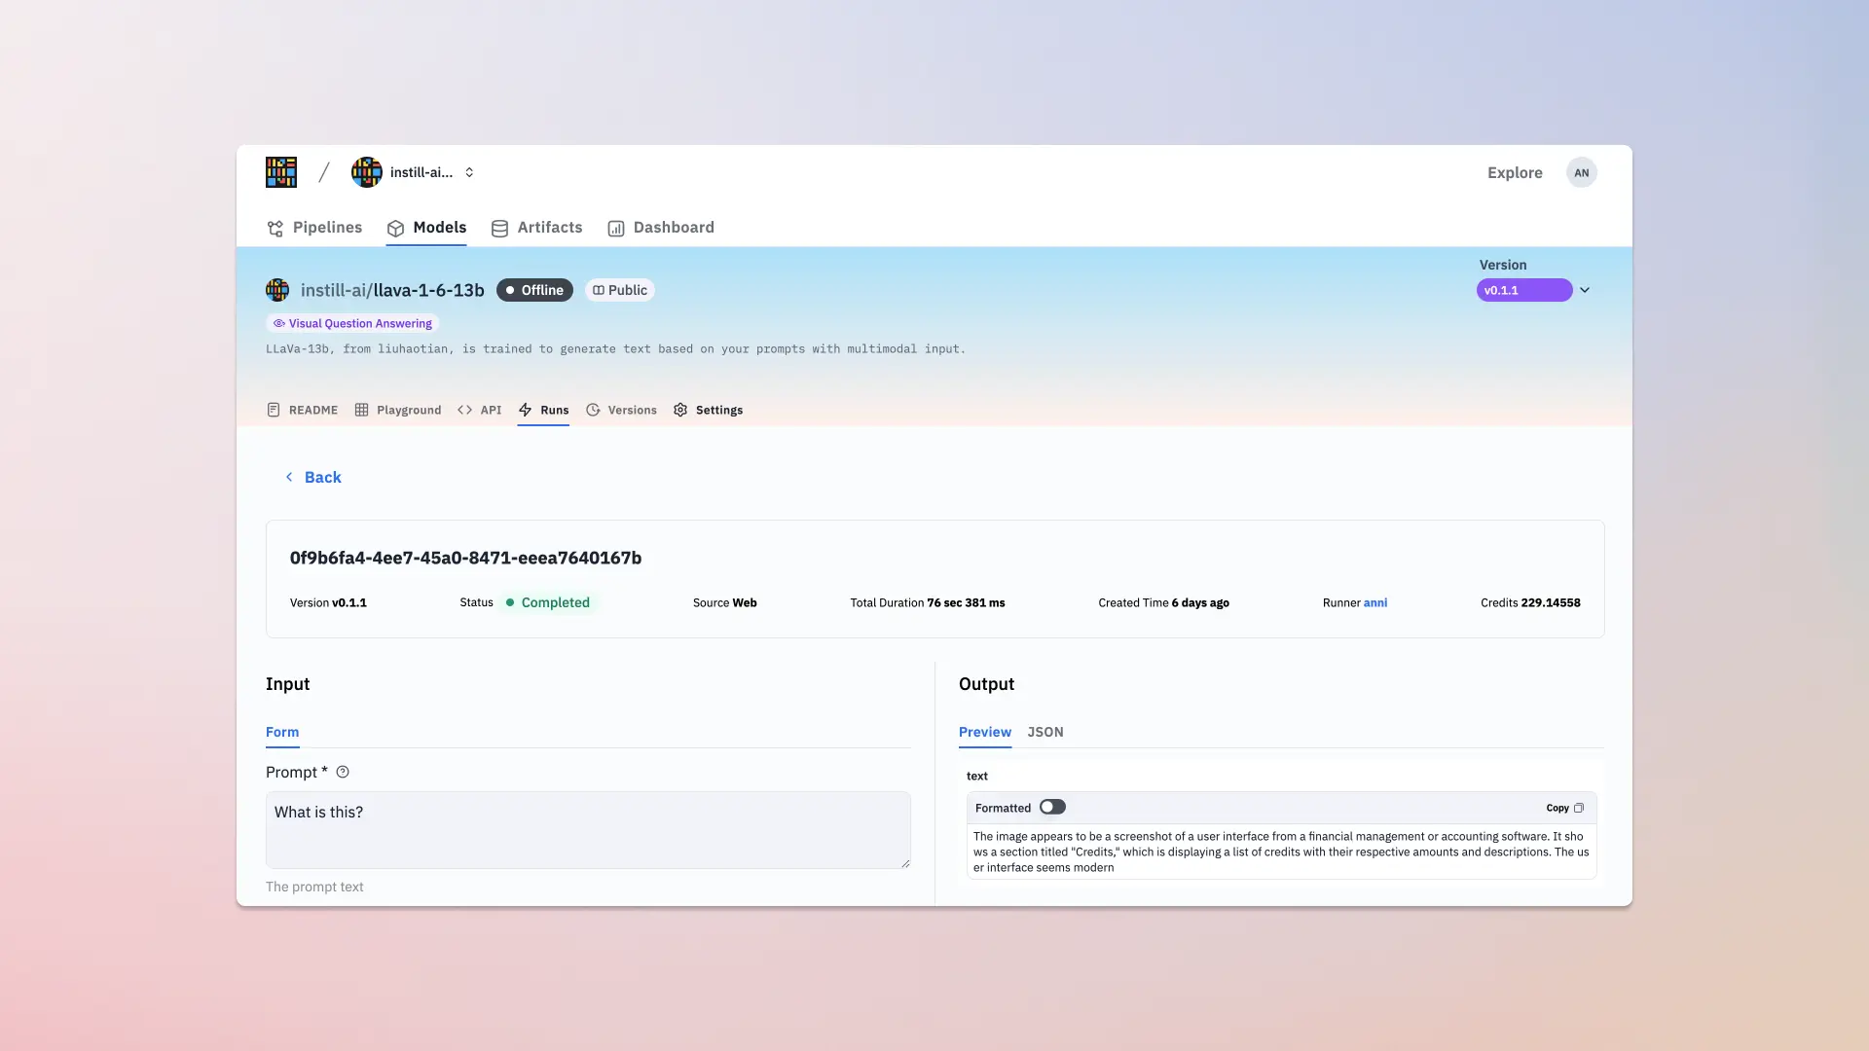Click the Playground grid icon
The image size is (1869, 1051).
click(361, 410)
